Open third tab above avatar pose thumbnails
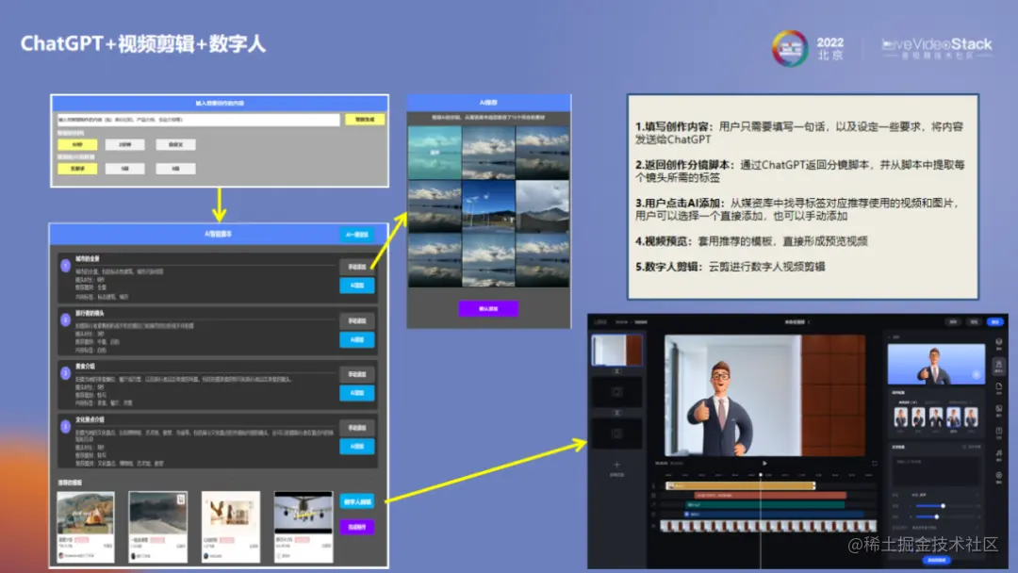 click(960, 401)
